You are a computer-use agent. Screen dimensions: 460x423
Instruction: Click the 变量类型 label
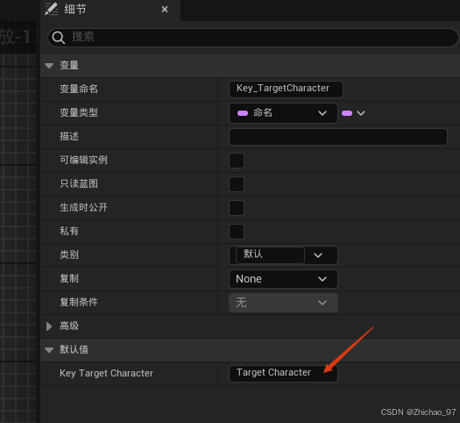click(x=79, y=112)
